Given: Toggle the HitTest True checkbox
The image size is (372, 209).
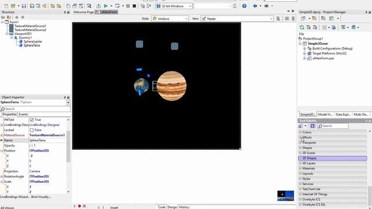Looking at the screenshot, I should click(31, 120).
